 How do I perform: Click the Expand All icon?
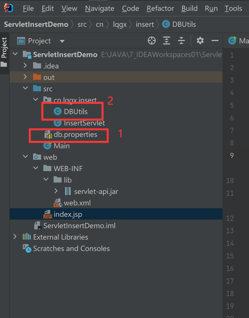click(167, 40)
